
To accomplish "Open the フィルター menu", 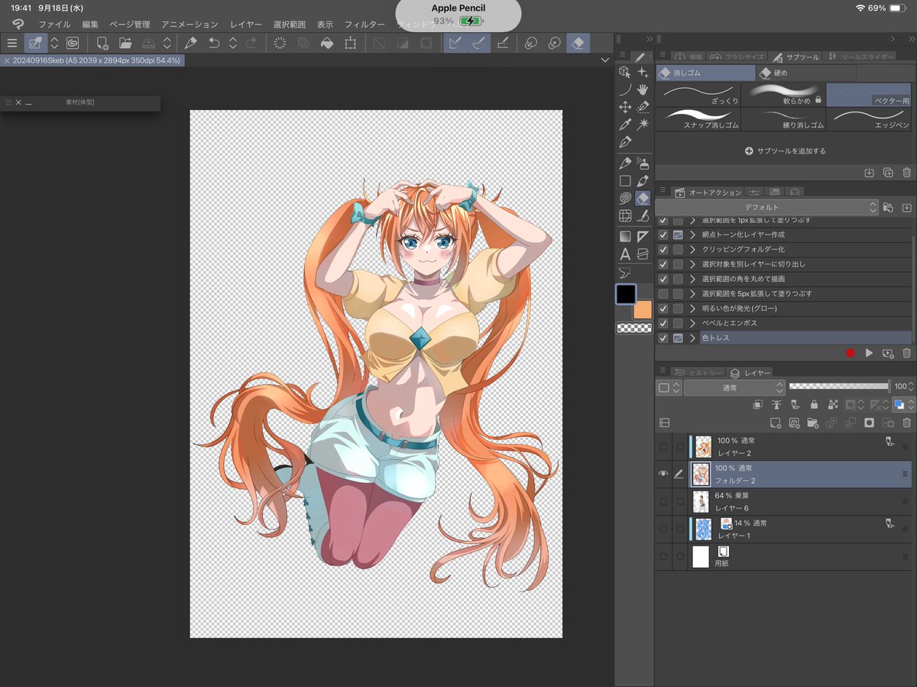I will [x=365, y=24].
